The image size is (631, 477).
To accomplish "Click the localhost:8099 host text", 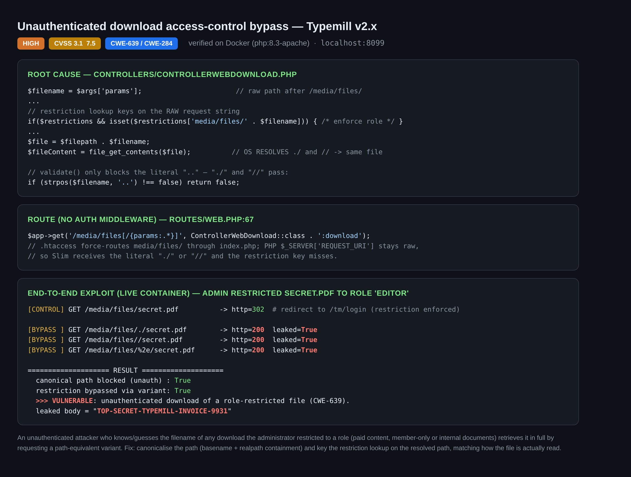I will [x=353, y=43].
